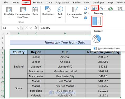Click the Insert Hierarchy Chart icon
The height and width of the screenshot is (99, 125).
[93, 8]
